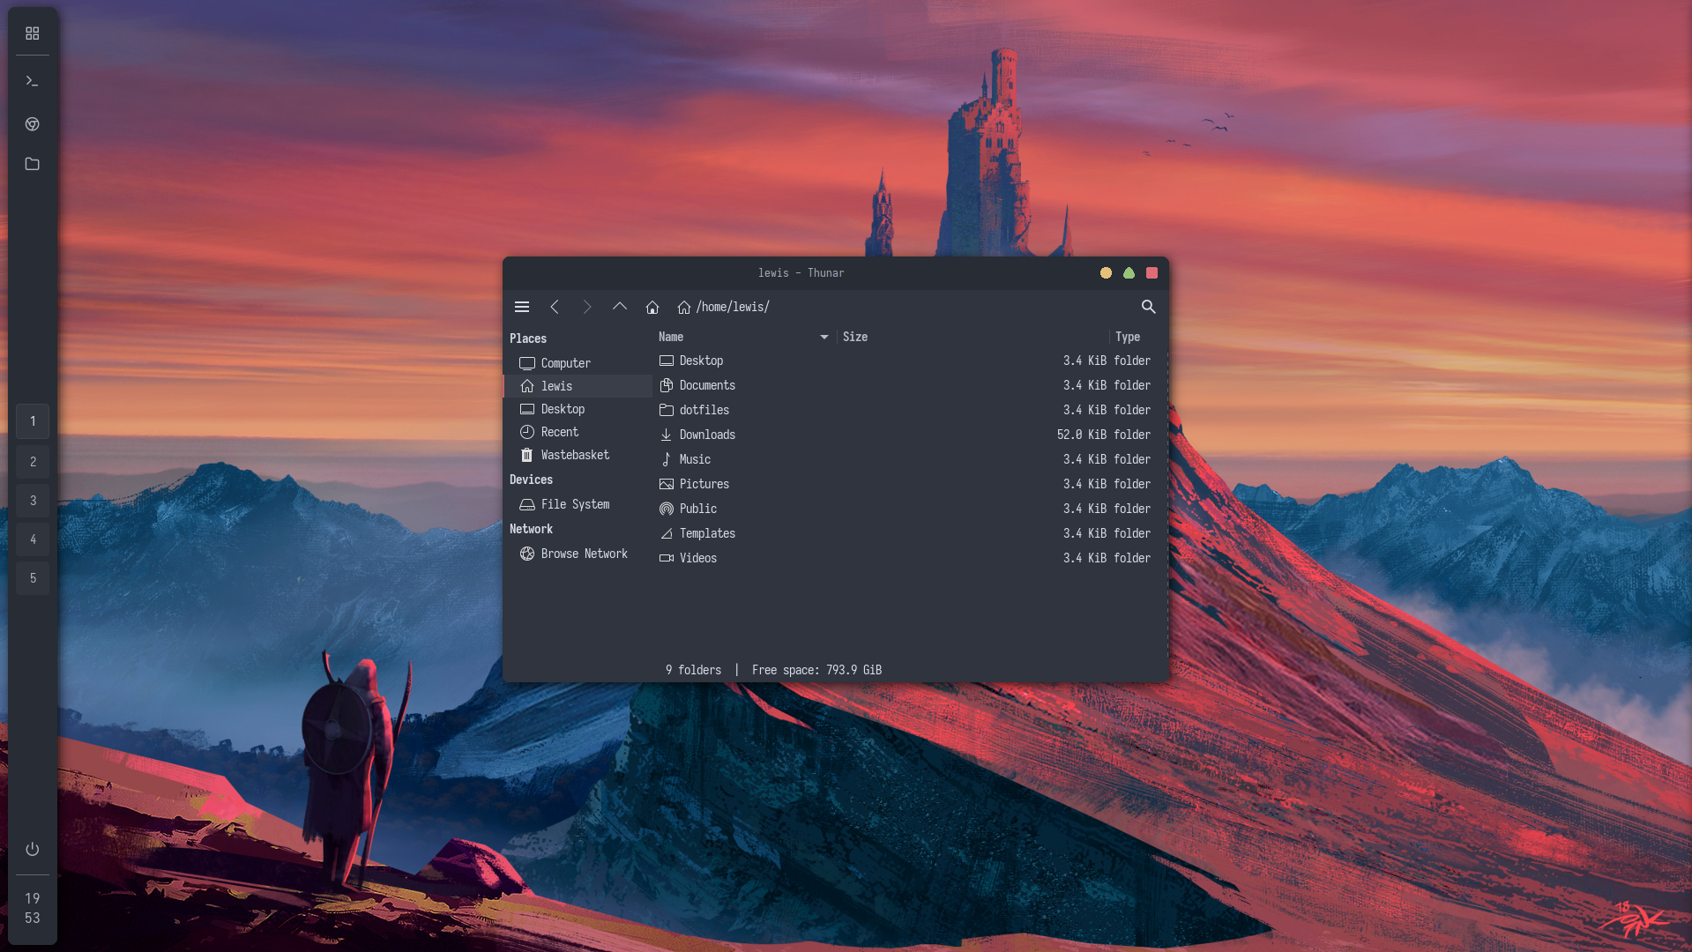The image size is (1692, 952).
Task: Select the Desktop folder in file list
Action: coord(910,361)
